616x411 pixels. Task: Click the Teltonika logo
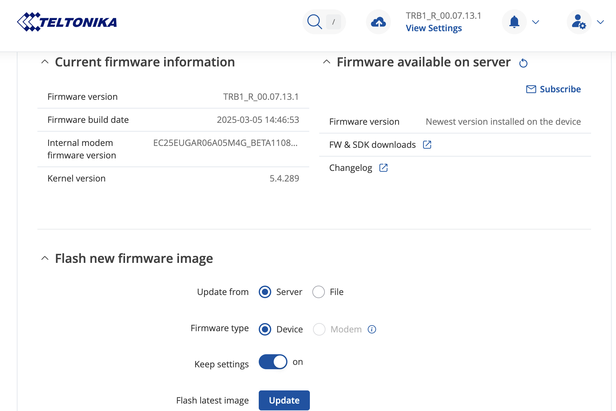67,22
